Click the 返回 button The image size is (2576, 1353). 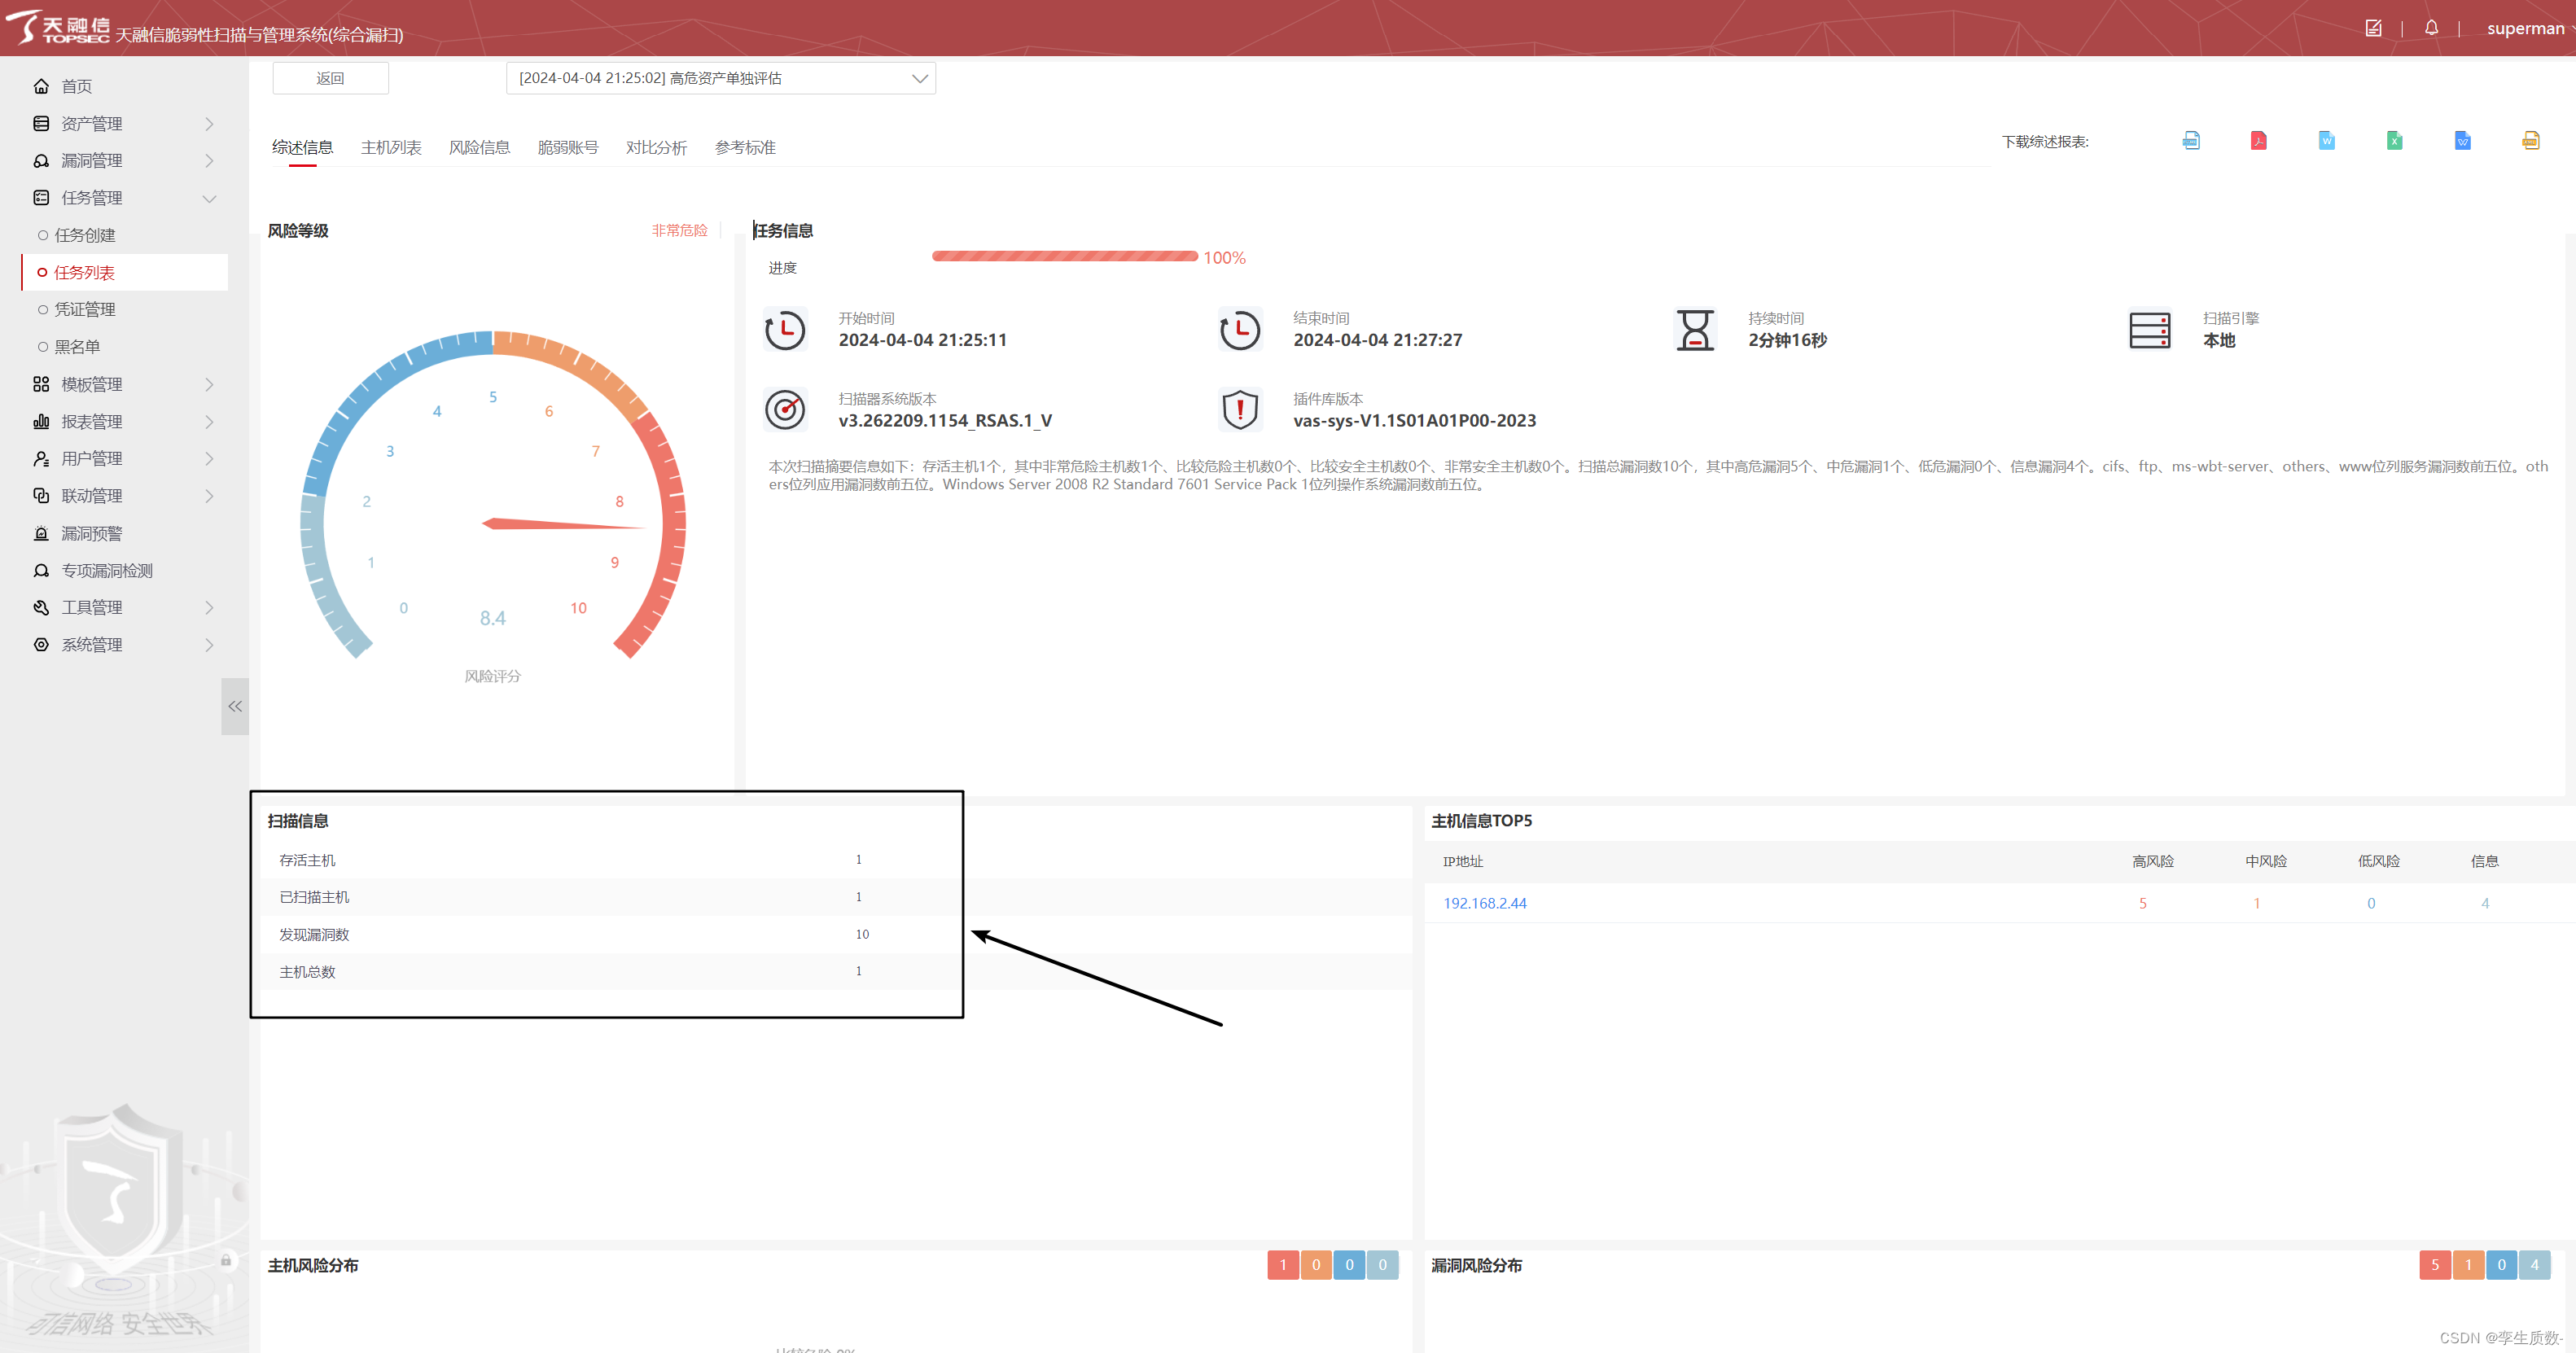[x=330, y=78]
